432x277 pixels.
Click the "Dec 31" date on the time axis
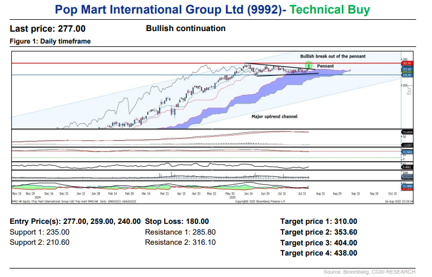pos(64,194)
